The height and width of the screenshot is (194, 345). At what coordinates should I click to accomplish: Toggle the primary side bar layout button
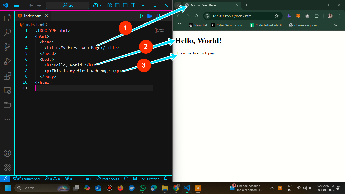[x=117, y=5]
